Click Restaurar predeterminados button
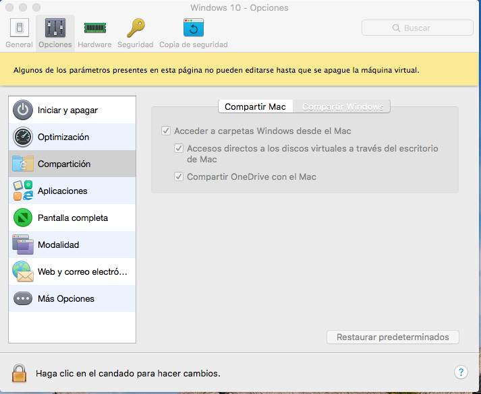481x394 pixels. tap(393, 337)
